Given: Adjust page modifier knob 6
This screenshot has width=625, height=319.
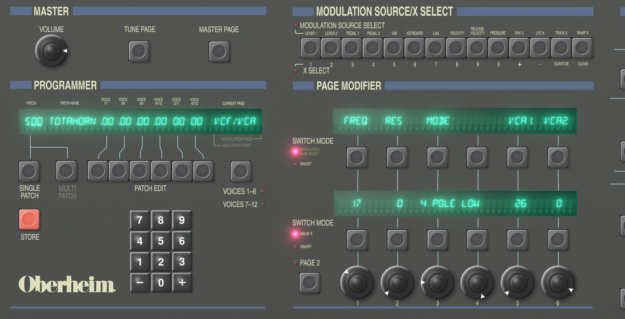Looking at the screenshot, I should pos(558,282).
